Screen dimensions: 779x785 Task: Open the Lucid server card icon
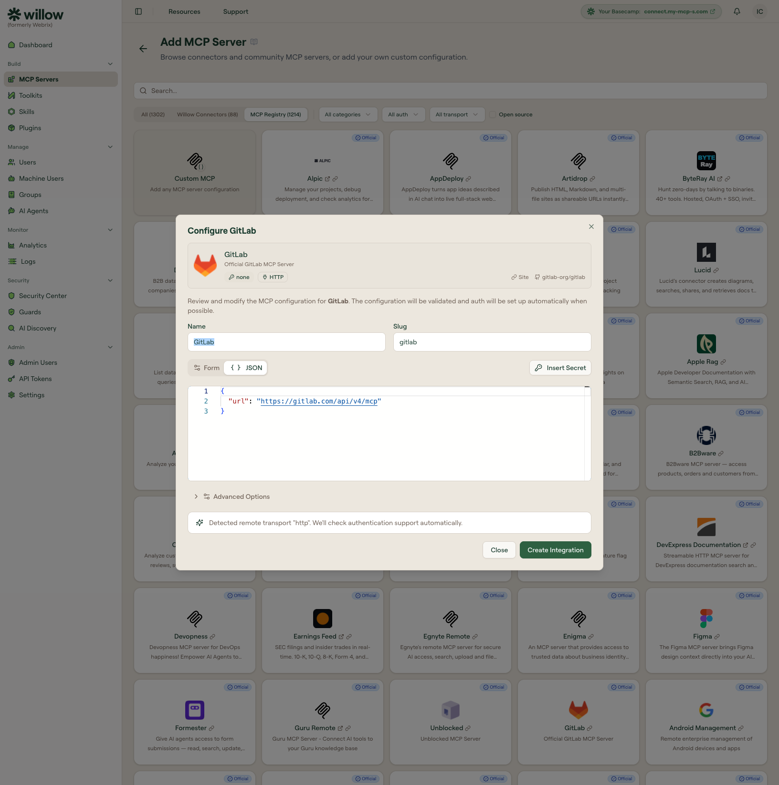[x=706, y=252]
